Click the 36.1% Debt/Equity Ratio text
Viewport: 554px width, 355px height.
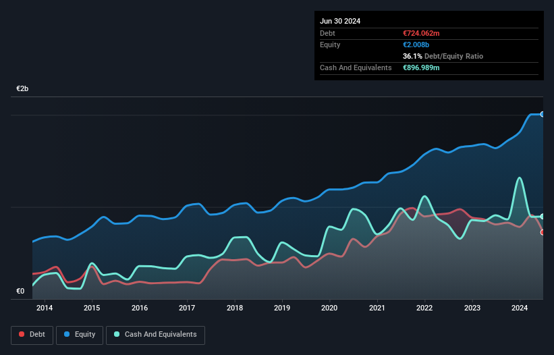443,56
